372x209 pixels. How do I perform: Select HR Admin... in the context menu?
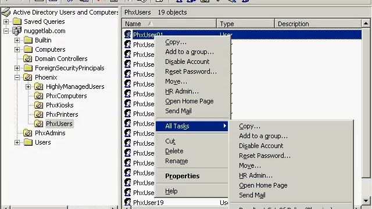tap(182, 91)
